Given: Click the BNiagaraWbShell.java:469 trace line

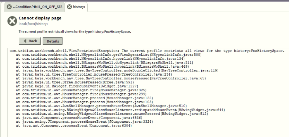Looking at the screenshot, I should click(103, 67).
